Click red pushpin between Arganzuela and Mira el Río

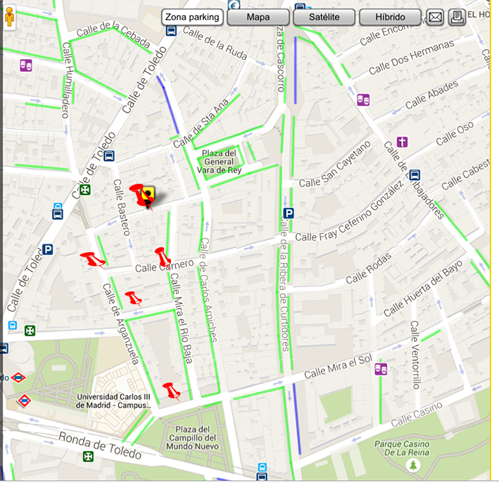[133, 298]
